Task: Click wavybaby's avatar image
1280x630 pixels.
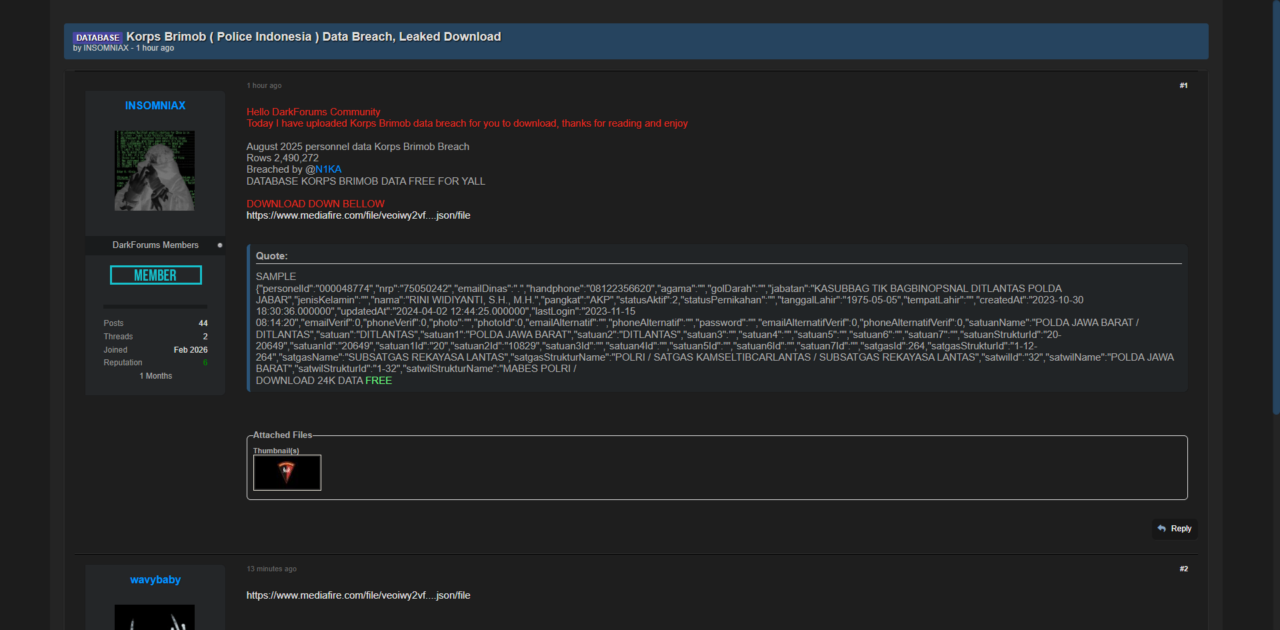Action: (155, 617)
